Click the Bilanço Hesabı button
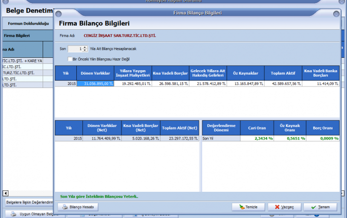This screenshot has width=347, height=218. pos(78,207)
